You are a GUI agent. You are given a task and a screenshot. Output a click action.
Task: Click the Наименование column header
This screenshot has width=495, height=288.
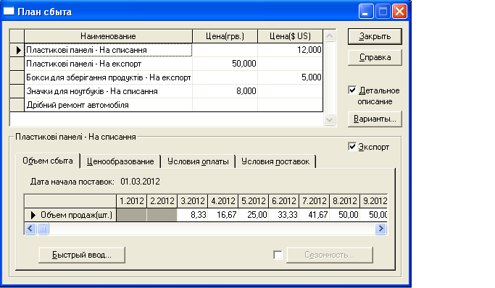point(108,36)
